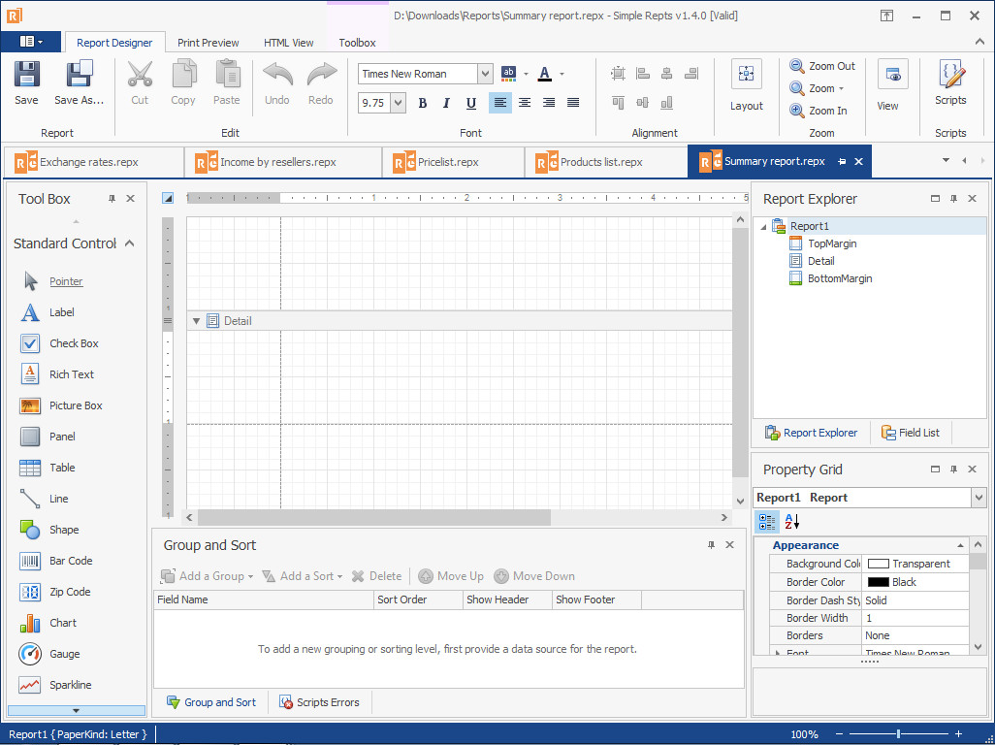Open the font size dropdown

398,103
